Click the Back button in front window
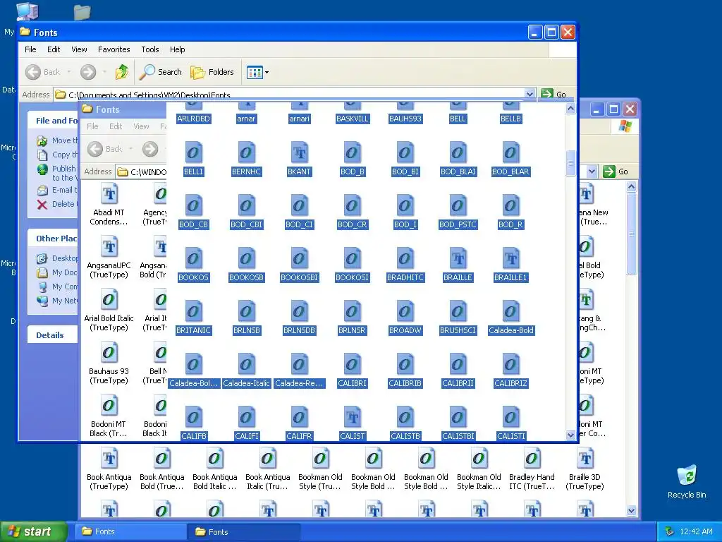 (x=43, y=72)
